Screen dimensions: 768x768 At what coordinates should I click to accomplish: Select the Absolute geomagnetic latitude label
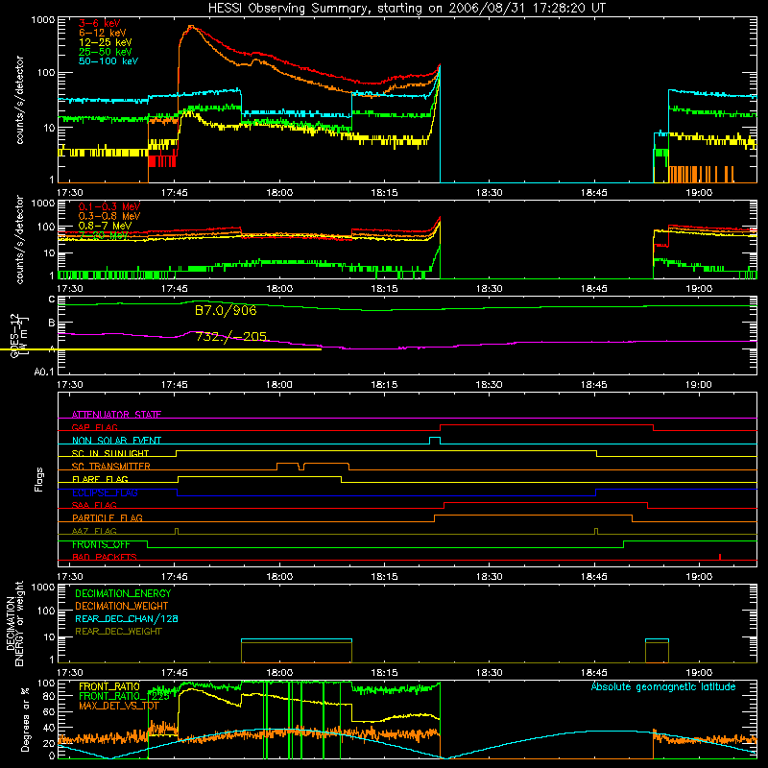[663, 686]
